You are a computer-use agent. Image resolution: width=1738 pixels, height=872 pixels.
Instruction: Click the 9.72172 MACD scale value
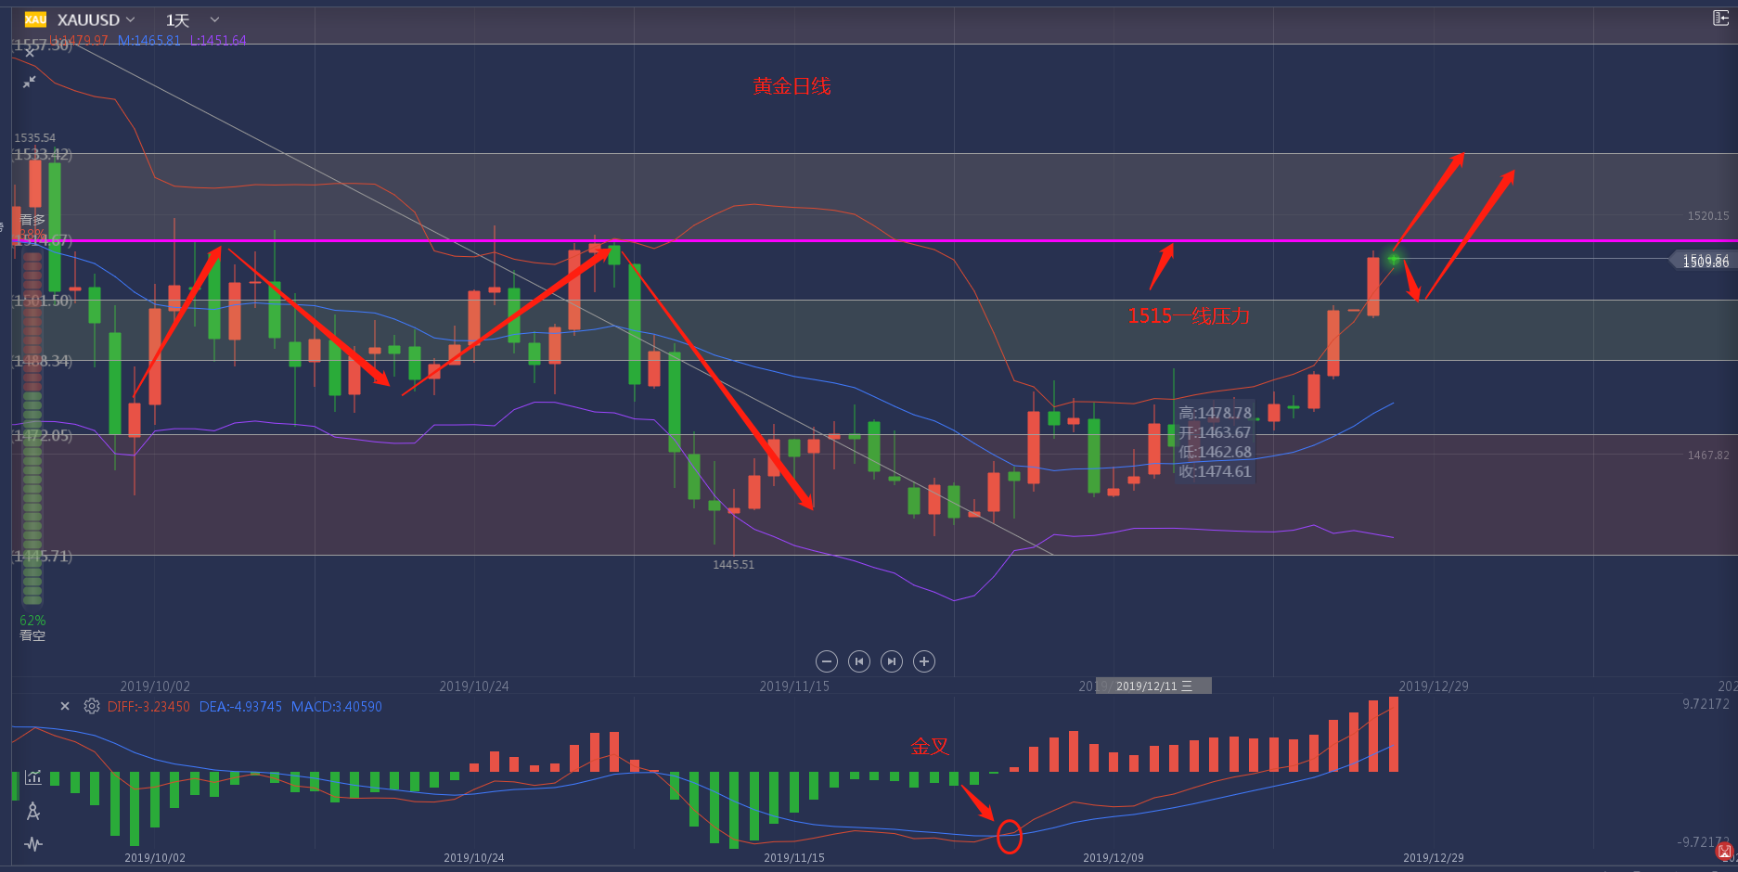tap(1706, 704)
